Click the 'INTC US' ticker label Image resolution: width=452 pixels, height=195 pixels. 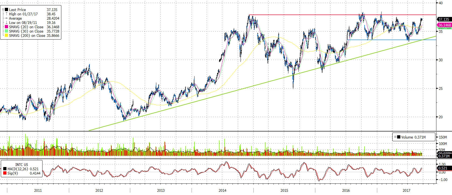click(22, 165)
